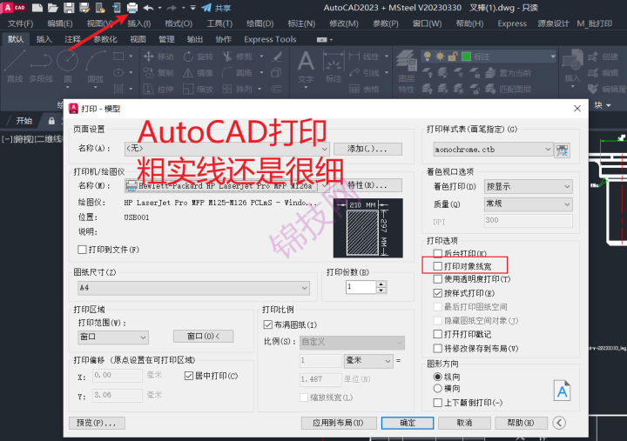Open printer name dropdown
Screen dimensions: 627x441
click(x=227, y=186)
